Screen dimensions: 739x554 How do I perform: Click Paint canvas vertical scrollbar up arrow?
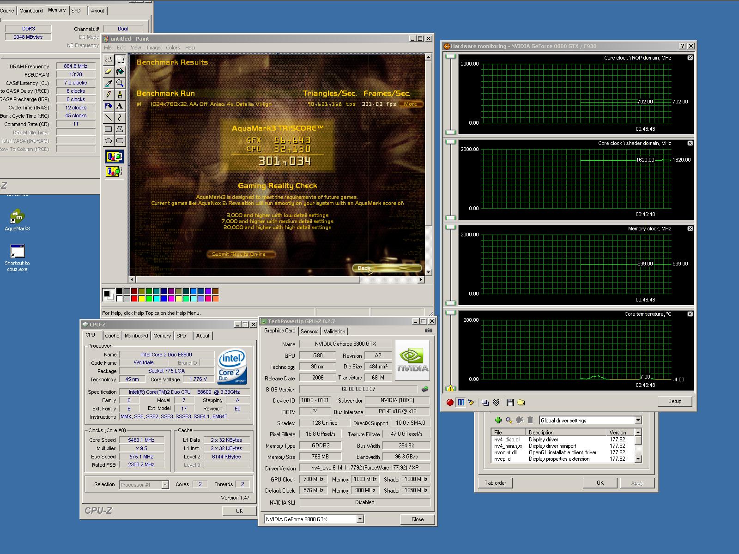pos(428,57)
